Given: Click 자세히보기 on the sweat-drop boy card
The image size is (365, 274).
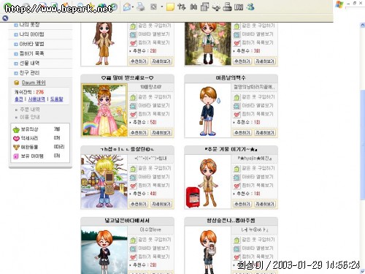Looking at the screenshot, I should 265,132.
